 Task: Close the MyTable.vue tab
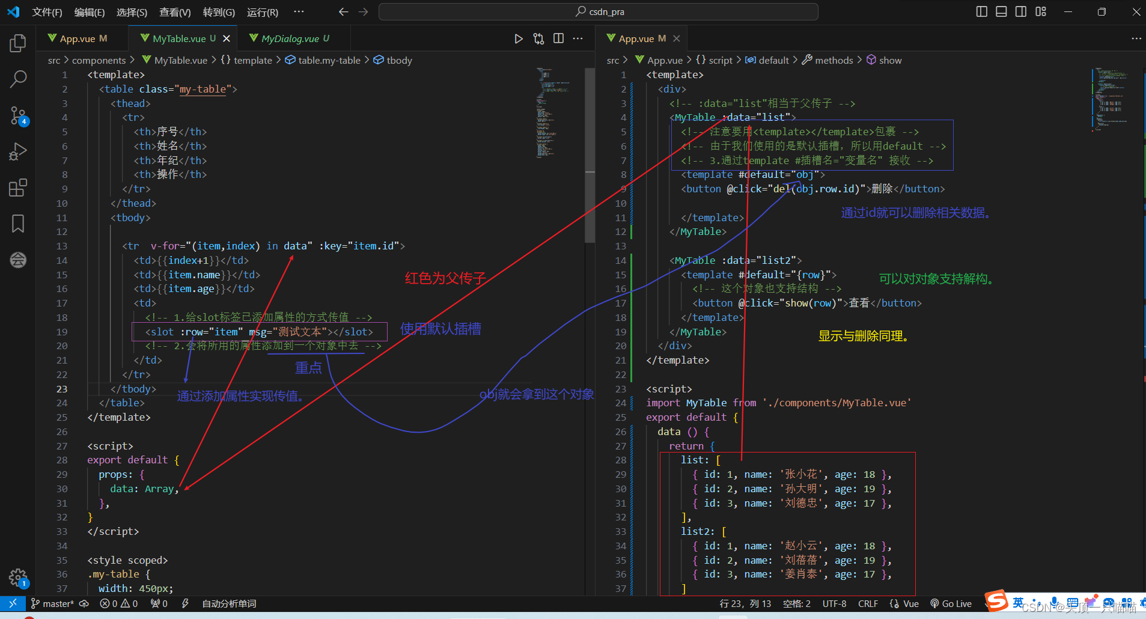tap(227, 38)
